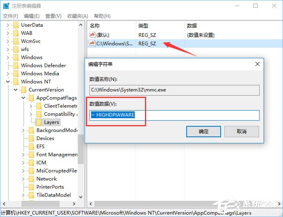283x217 pixels.
Task: Click the string icon of C:\Windows\S... value
Action: point(92,43)
